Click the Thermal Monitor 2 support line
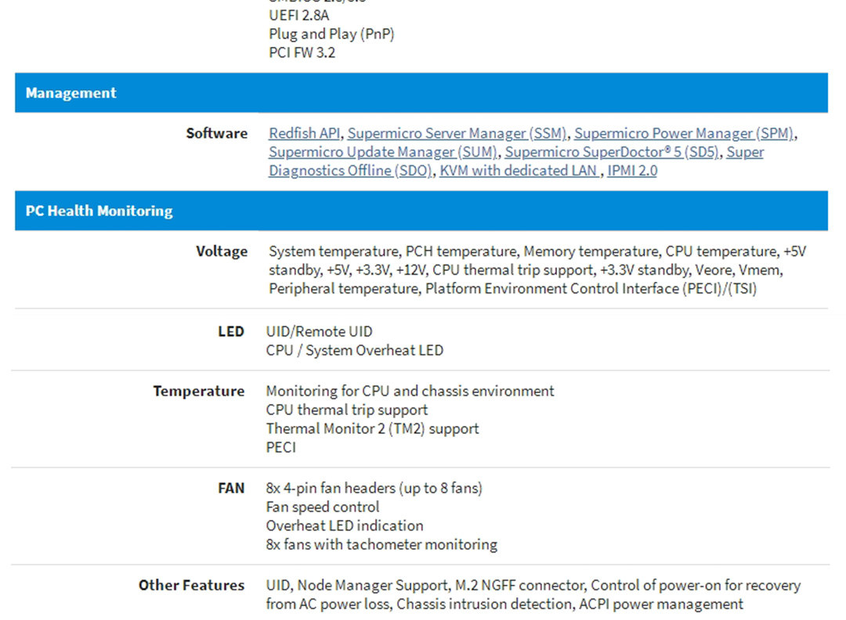The image size is (846, 620). pos(372,429)
